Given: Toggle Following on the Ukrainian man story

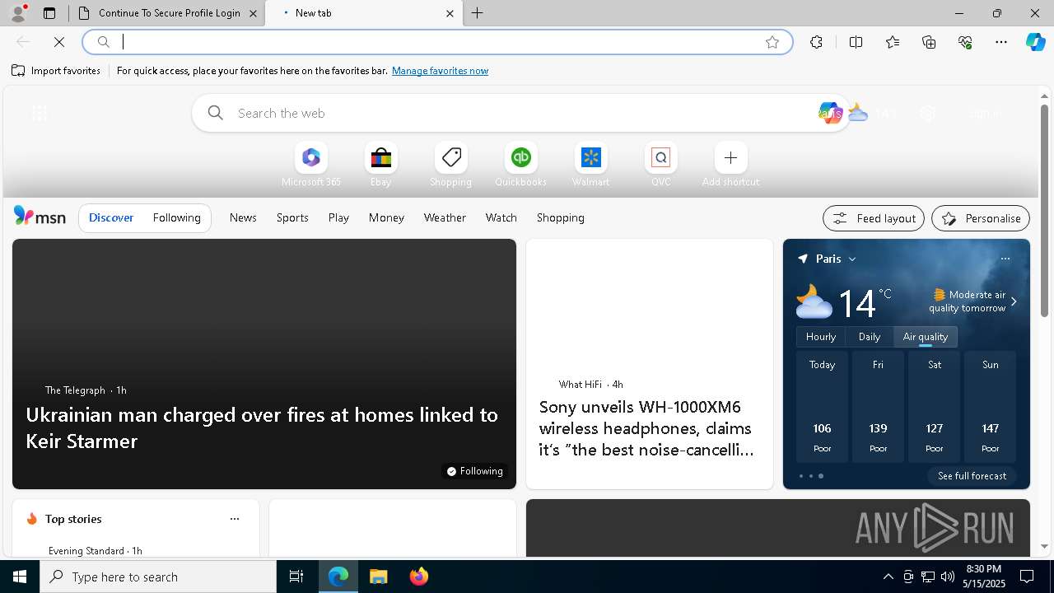Looking at the screenshot, I should point(474,471).
